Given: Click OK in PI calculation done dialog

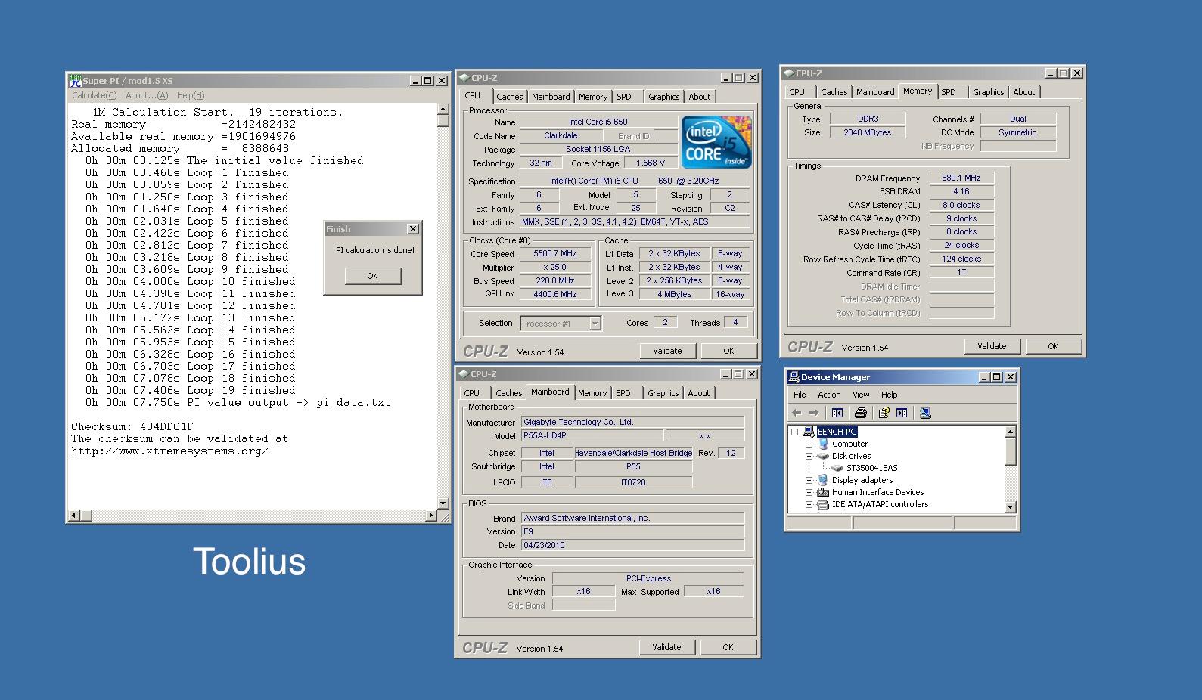Looking at the screenshot, I should (372, 276).
